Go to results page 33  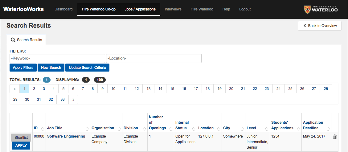click(x=63, y=99)
